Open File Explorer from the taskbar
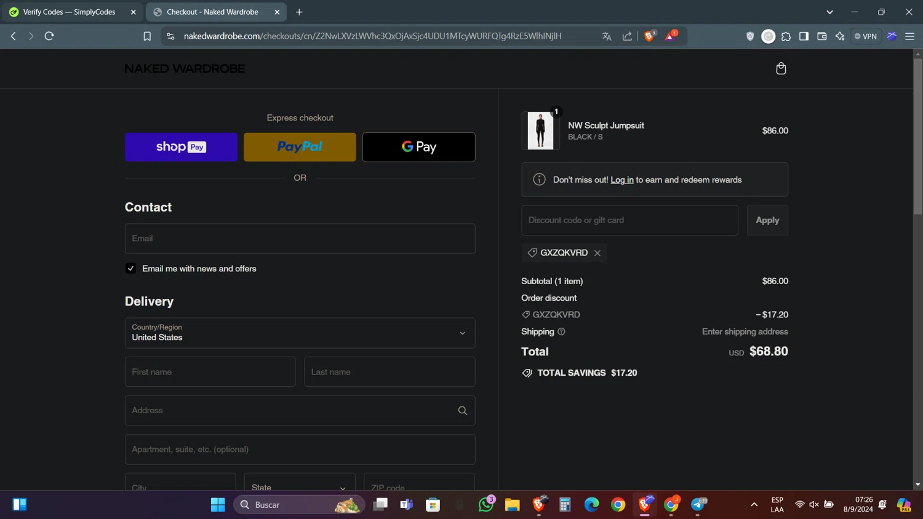 click(x=513, y=505)
